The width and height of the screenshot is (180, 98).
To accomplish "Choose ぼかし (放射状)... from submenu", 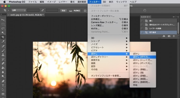I will point(143,82).
